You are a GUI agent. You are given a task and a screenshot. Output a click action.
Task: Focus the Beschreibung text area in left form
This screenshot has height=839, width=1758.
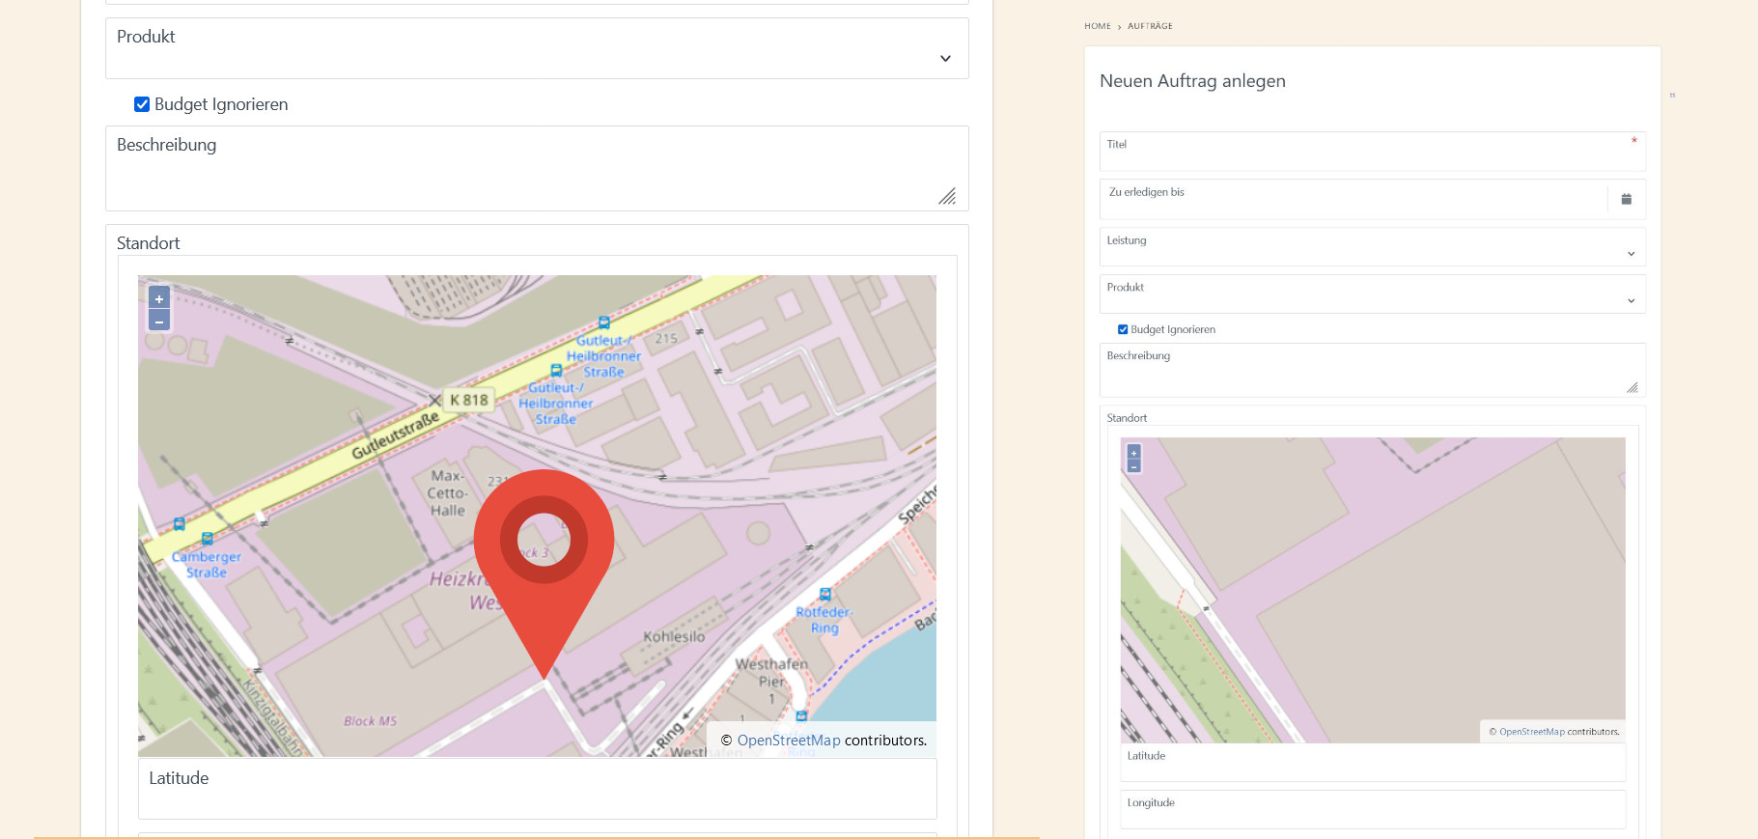point(537,168)
